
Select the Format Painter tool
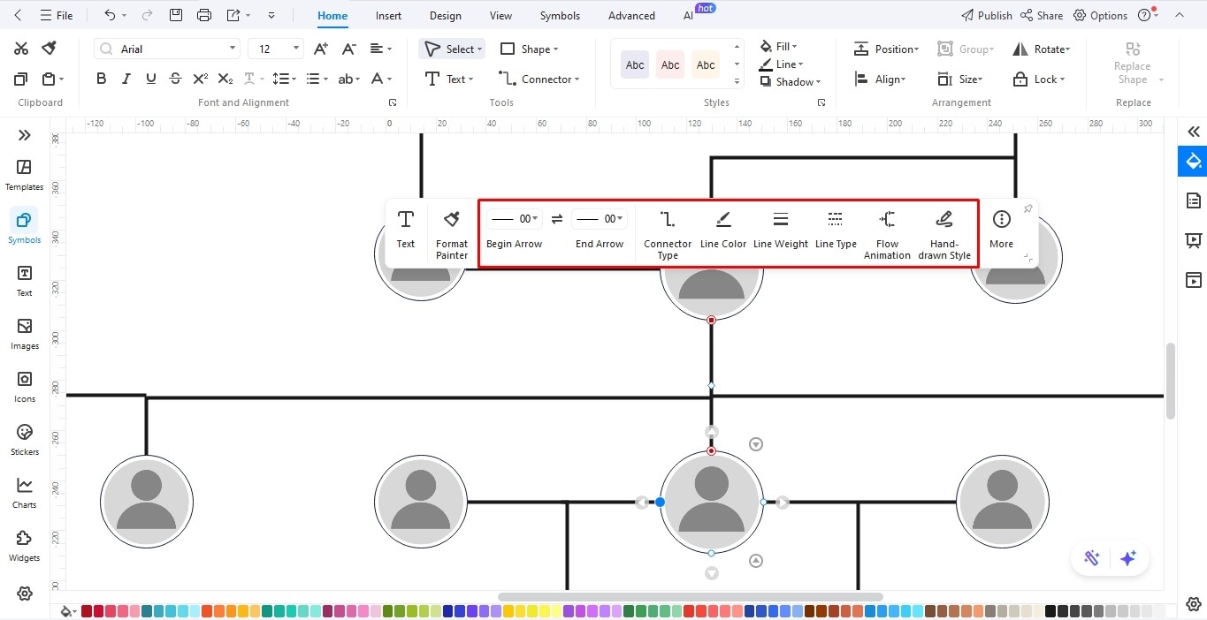point(451,231)
